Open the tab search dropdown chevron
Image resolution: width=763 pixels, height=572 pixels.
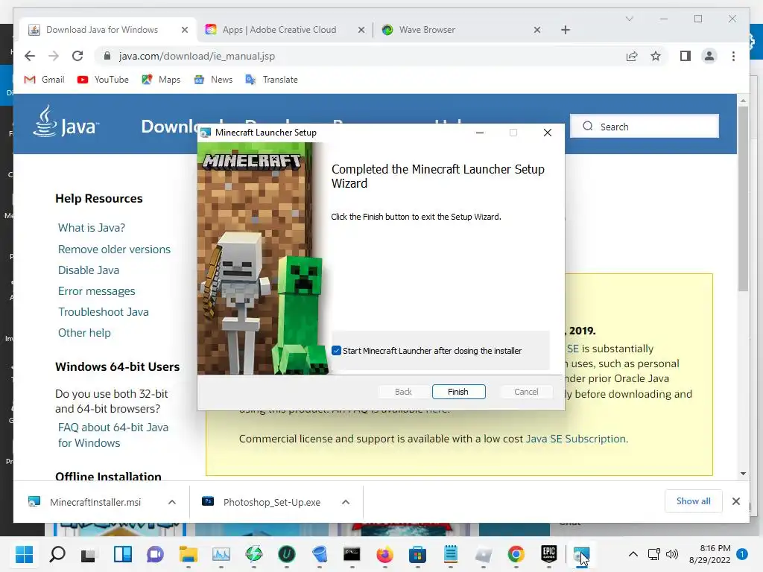pos(629,19)
